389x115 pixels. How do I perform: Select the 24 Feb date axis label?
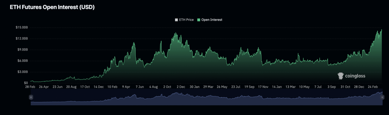373,87
